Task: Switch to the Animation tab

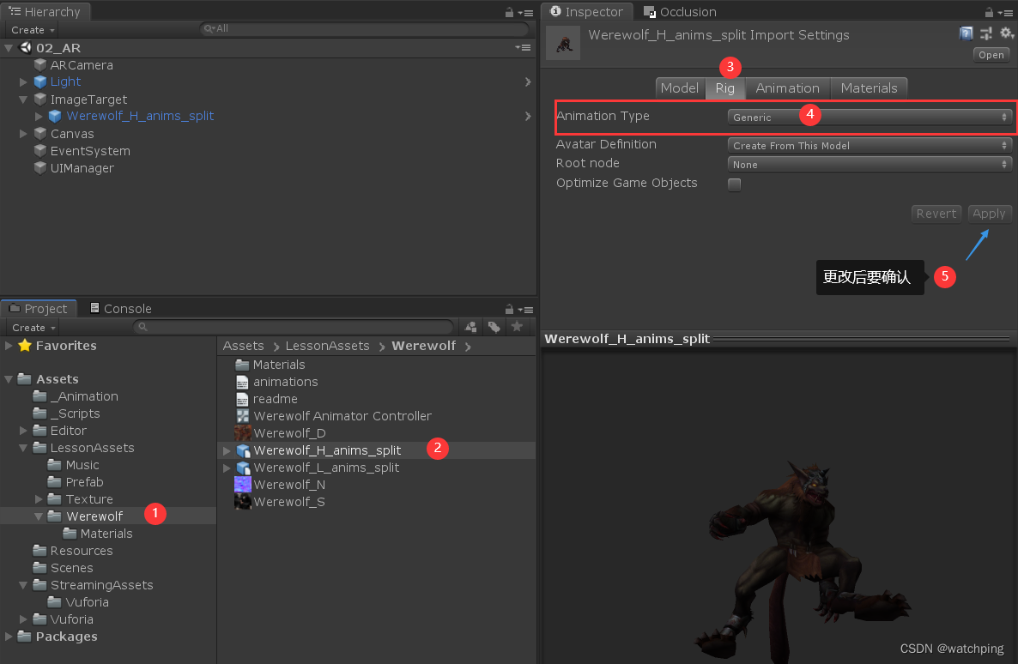Action: pos(787,88)
